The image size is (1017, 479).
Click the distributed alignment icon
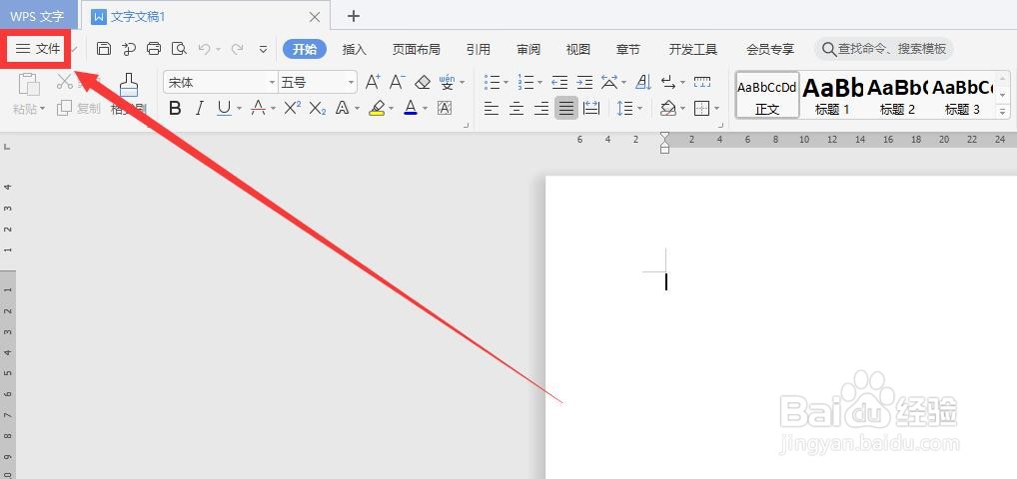591,108
